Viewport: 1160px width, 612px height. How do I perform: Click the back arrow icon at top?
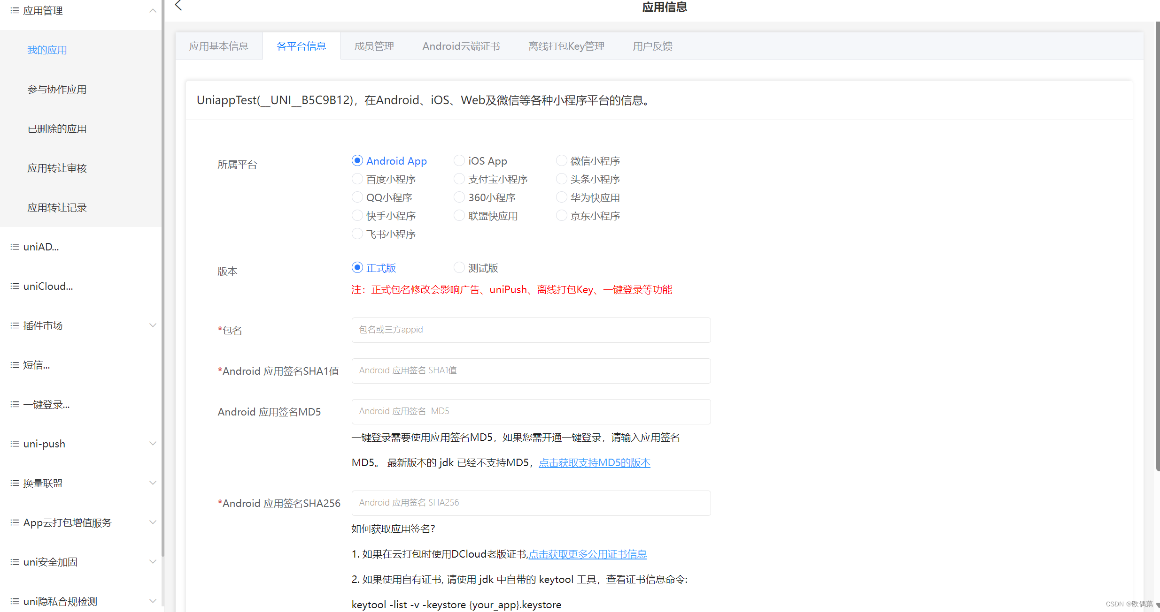pos(178,6)
